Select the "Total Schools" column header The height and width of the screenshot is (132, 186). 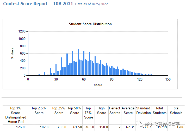coord(176,110)
